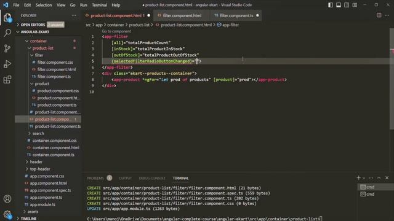The width and height of the screenshot is (394, 221).
Task: Switch to the Problems panel tab
Action: coord(95,178)
